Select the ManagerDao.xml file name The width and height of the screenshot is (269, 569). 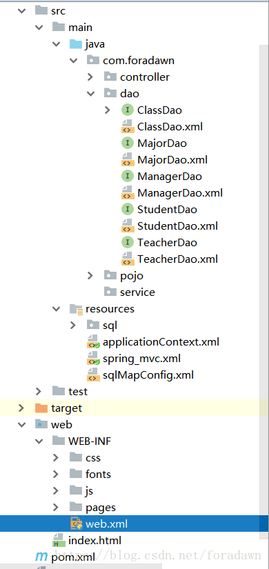[180, 192]
